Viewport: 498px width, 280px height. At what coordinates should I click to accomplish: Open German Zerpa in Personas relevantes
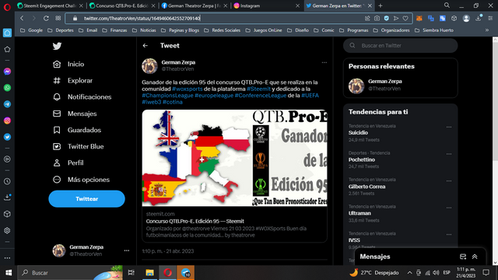click(x=400, y=85)
